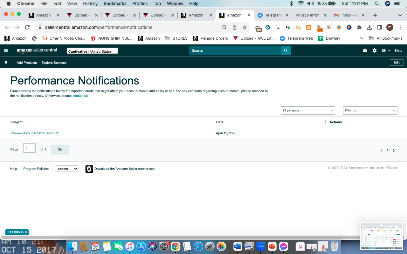Change the footer English language selector
Viewport: 407px width, 254px height.
click(x=67, y=169)
